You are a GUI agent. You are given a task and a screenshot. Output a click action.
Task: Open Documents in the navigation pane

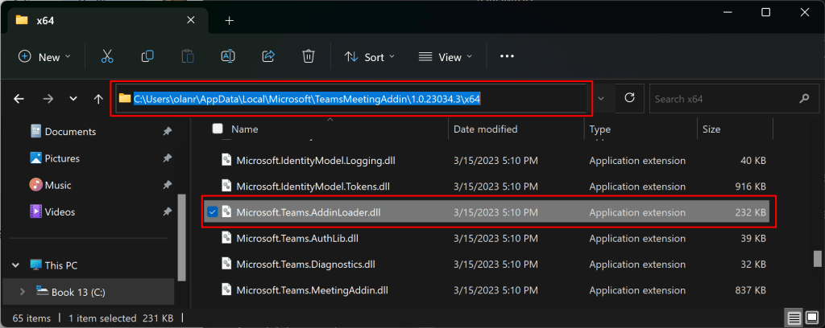click(x=70, y=132)
